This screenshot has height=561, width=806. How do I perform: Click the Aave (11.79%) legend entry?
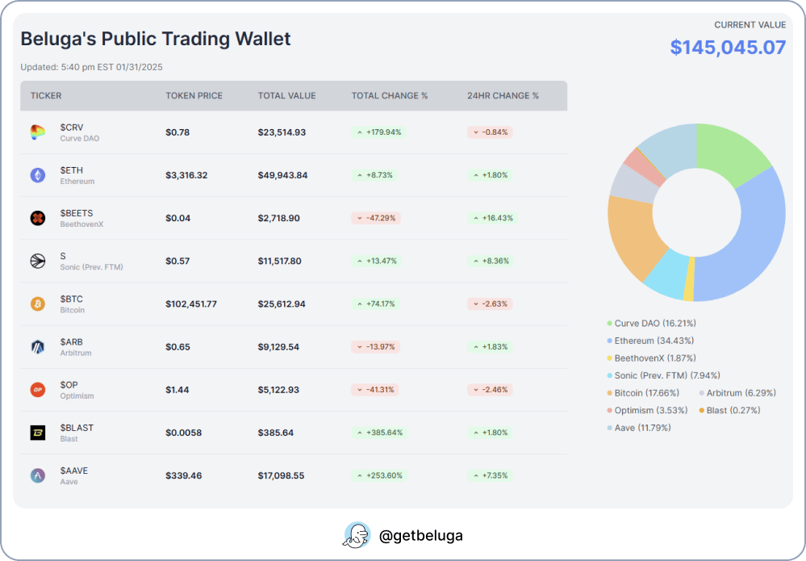639,428
